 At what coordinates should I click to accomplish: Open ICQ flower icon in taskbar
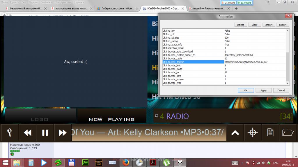pyautogui.click(x=58, y=163)
